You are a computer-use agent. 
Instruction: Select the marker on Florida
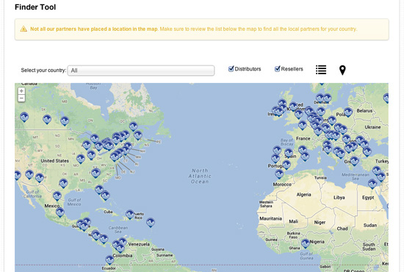coord(105,196)
